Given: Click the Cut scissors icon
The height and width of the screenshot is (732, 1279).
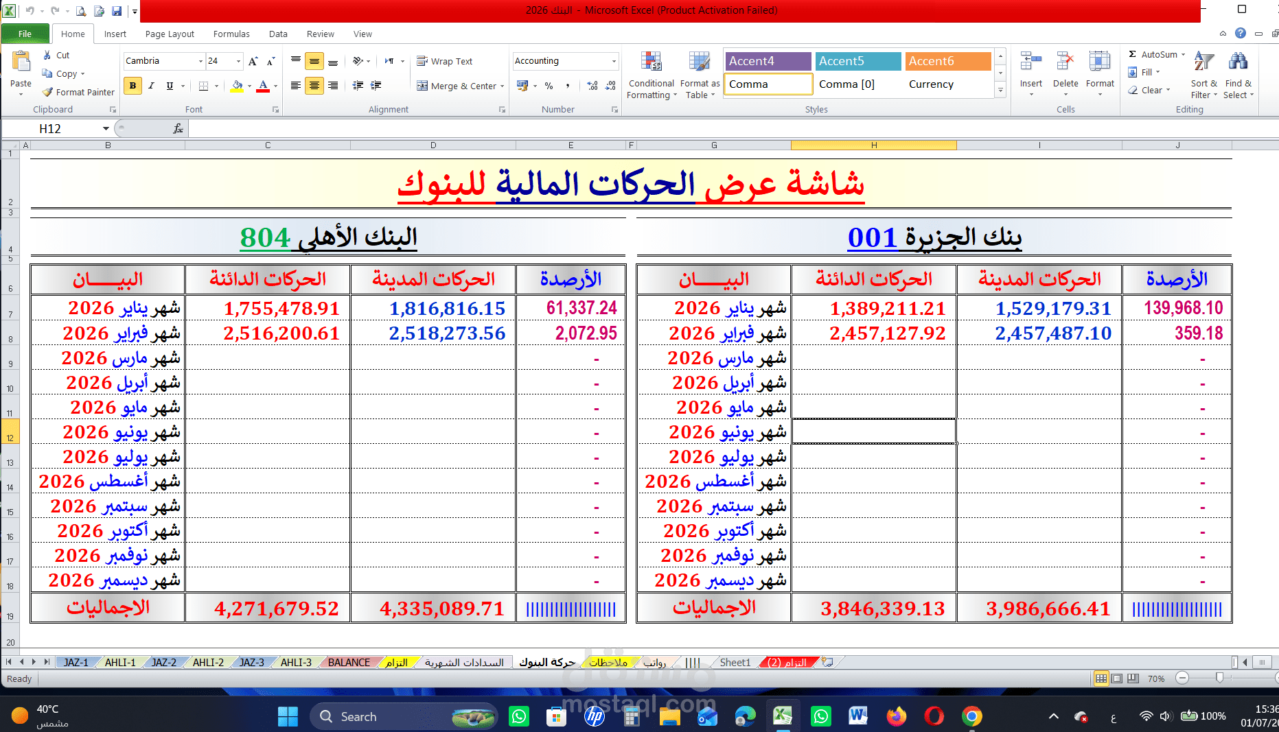Looking at the screenshot, I should [x=47, y=55].
